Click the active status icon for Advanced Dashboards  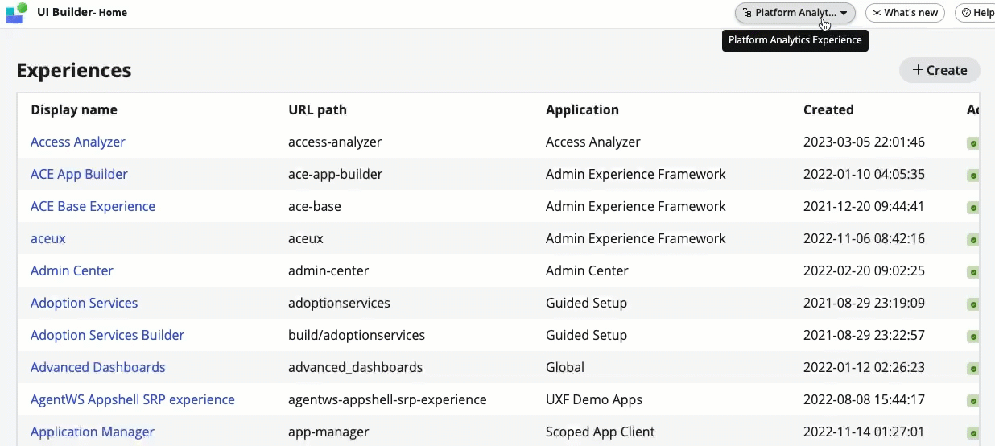click(x=972, y=369)
